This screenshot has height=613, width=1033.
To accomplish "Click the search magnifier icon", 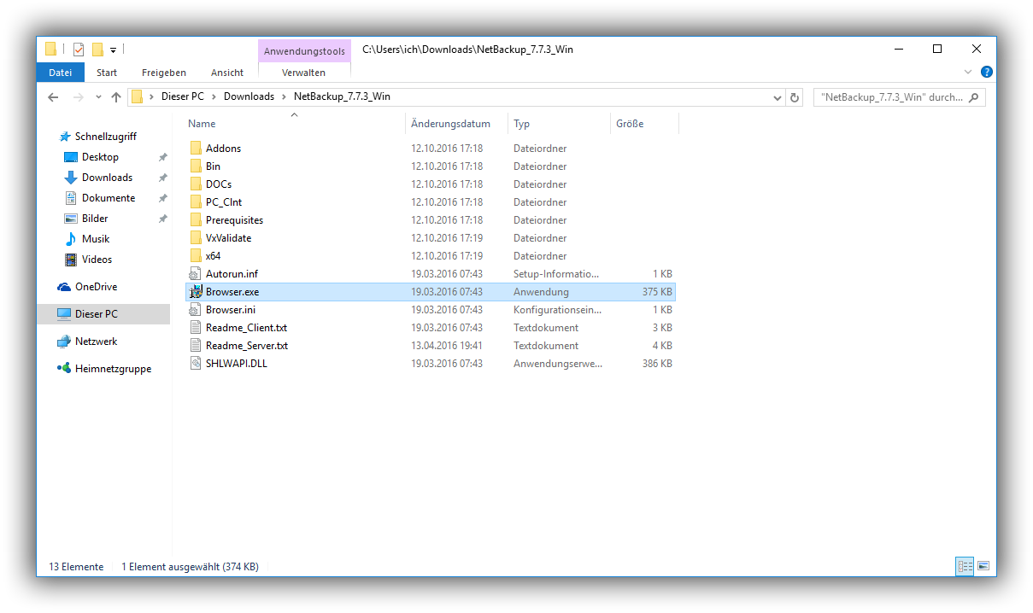I will (974, 97).
